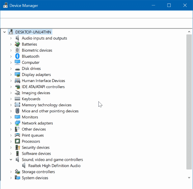
Task: Click the DESKTOP-UNU4THN computer icon
Action: (11, 32)
